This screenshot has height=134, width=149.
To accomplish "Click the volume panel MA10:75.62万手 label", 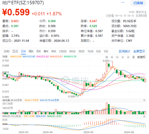I will (50, 100).
